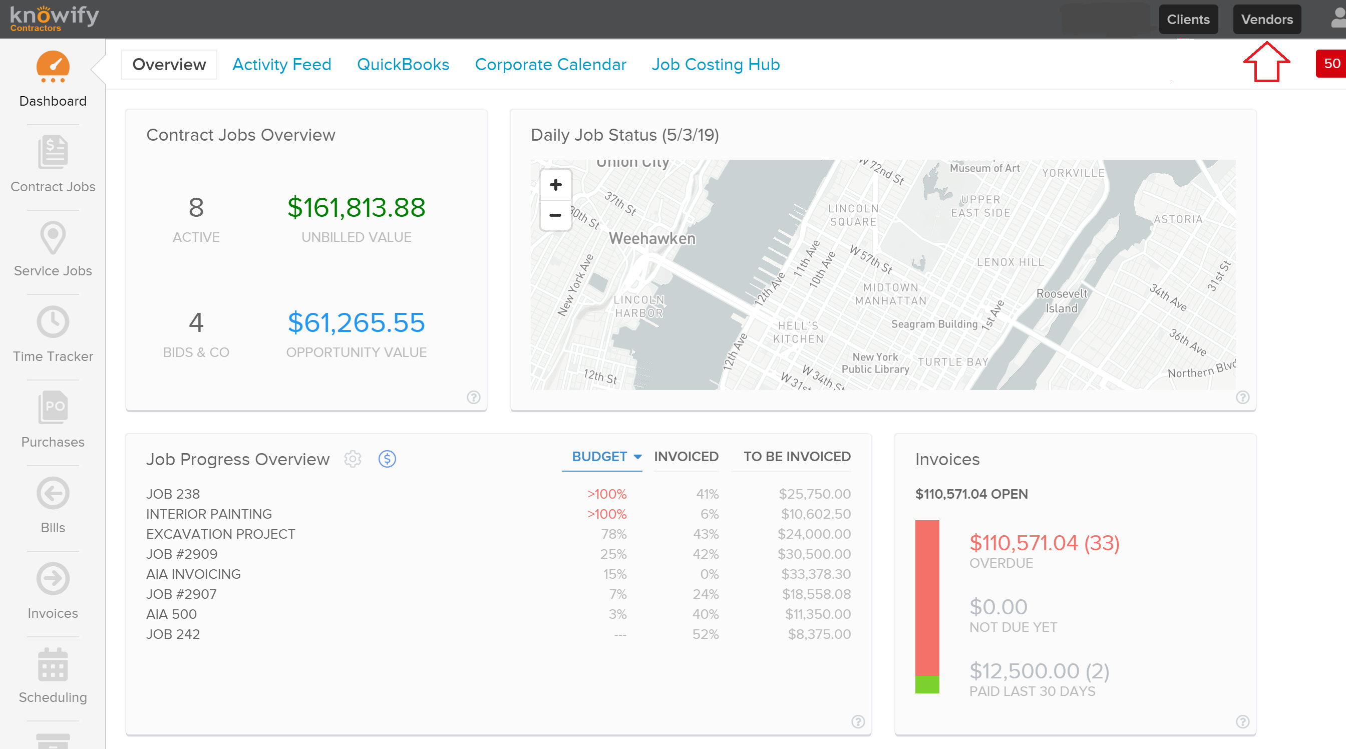Click Job Progress Overview settings gear
This screenshot has height=749, width=1346.
(x=353, y=459)
